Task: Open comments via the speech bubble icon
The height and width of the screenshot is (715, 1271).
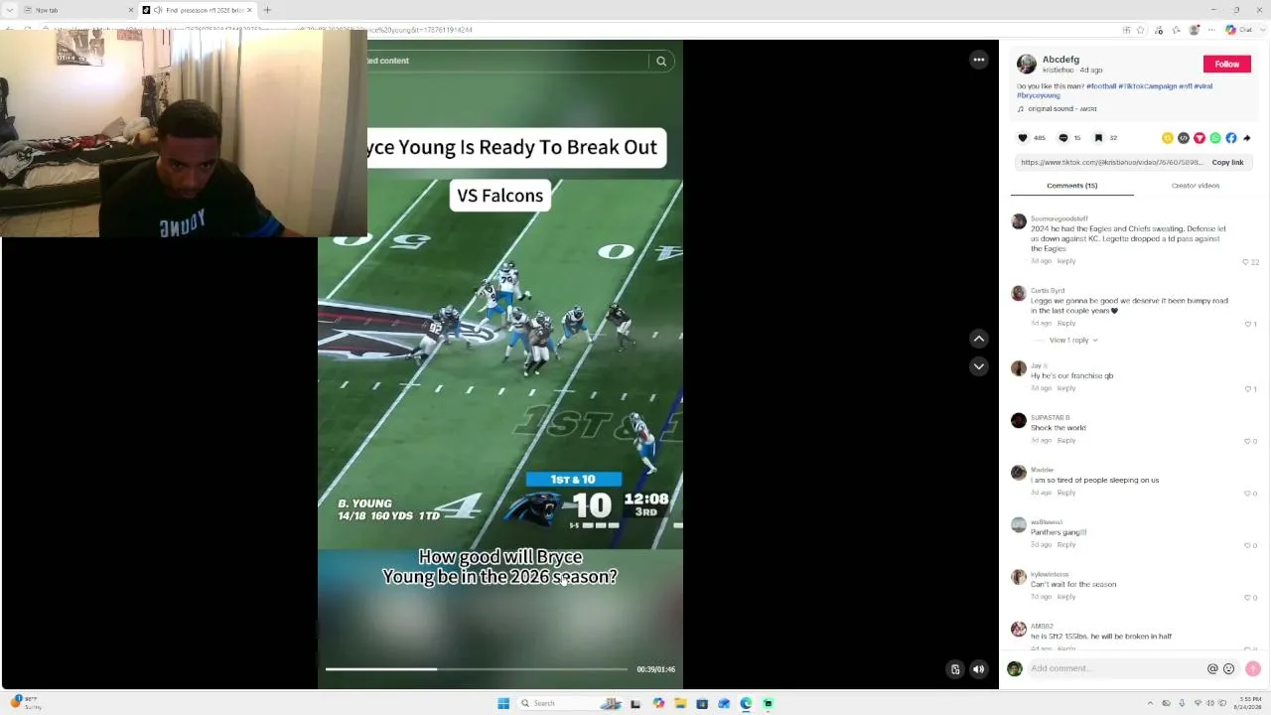Action: (x=1063, y=138)
